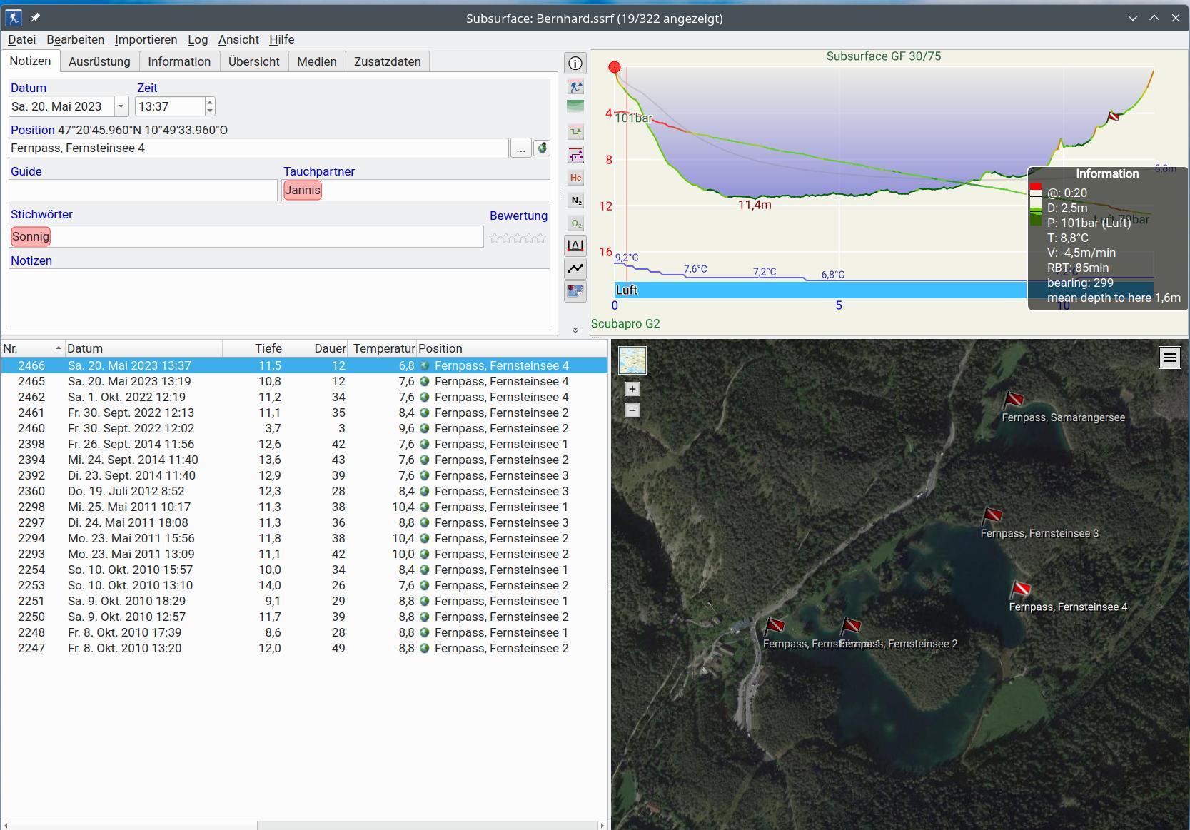This screenshot has width=1190, height=830.
Task: Open the Importieren menu
Action: 146,40
